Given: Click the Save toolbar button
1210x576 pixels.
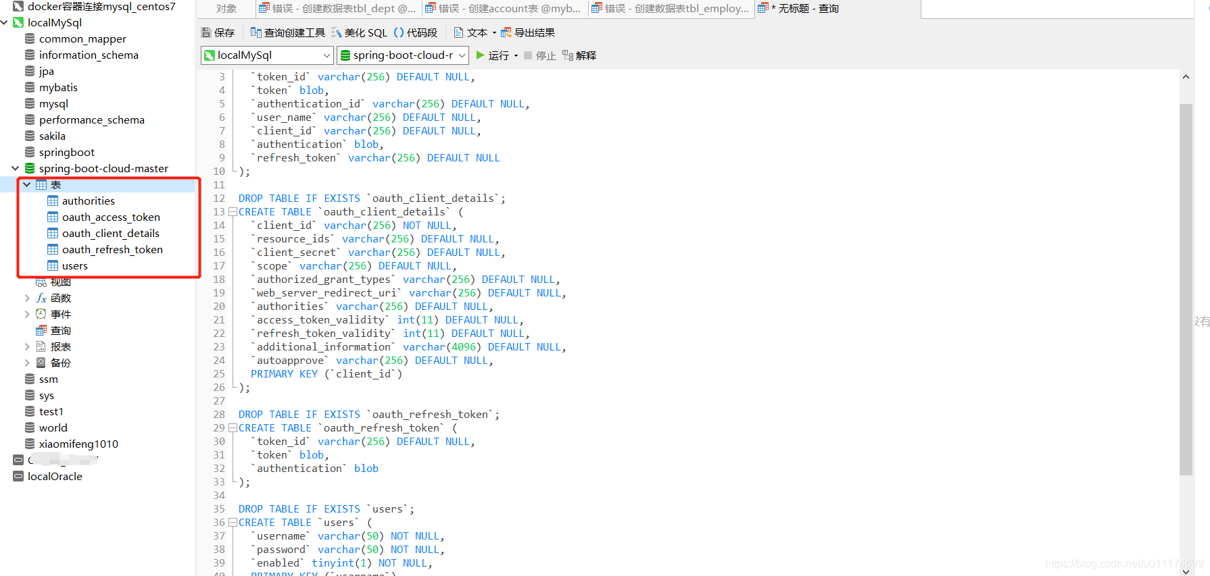Looking at the screenshot, I should (218, 32).
